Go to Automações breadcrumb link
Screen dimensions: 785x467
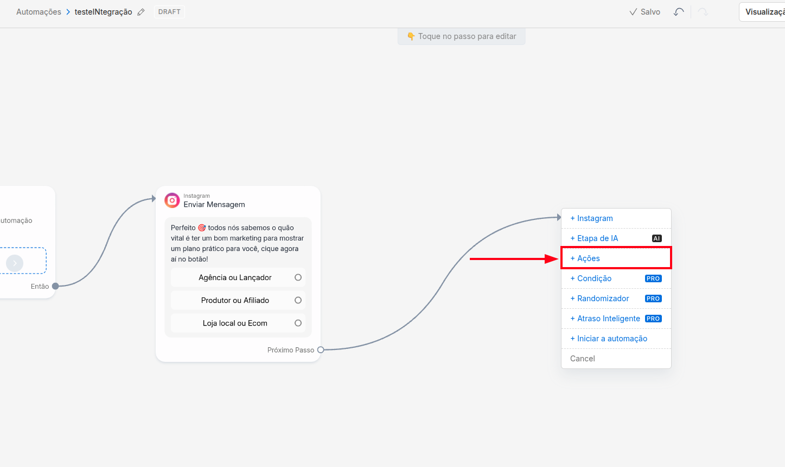(x=39, y=12)
